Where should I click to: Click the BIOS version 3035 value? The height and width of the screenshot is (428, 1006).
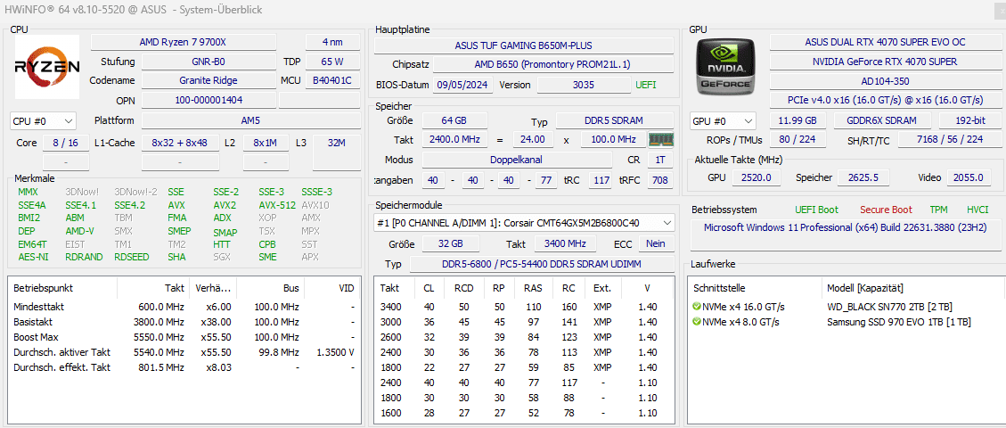tap(584, 85)
